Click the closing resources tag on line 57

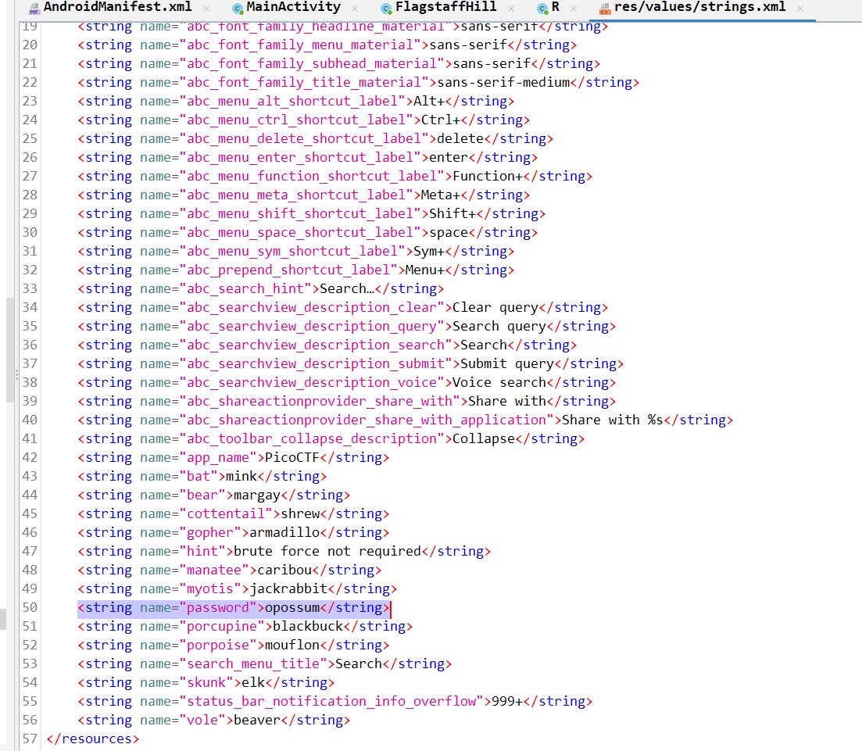92,738
